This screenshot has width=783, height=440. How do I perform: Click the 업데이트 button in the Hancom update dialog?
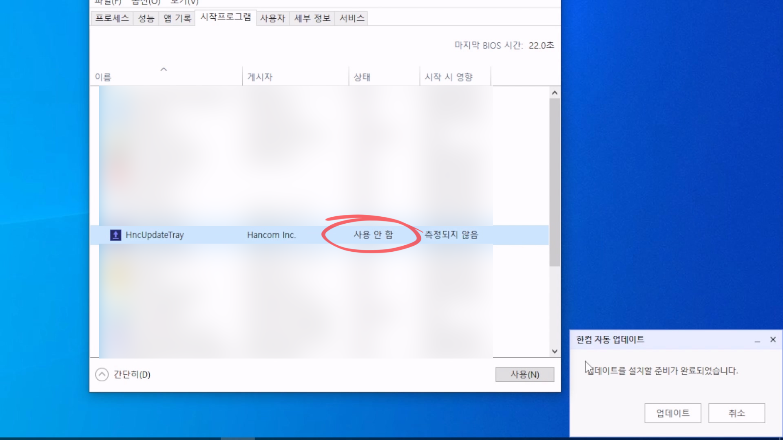pos(672,413)
